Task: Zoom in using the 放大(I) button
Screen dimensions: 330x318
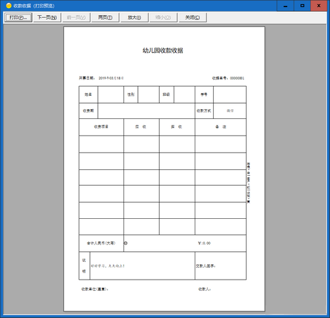Action: coord(134,17)
